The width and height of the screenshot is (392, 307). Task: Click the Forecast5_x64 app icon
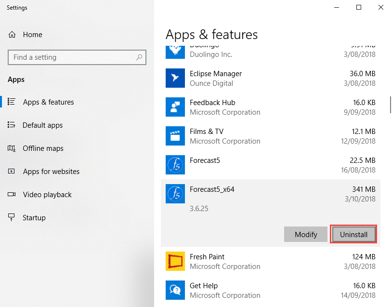pos(175,194)
